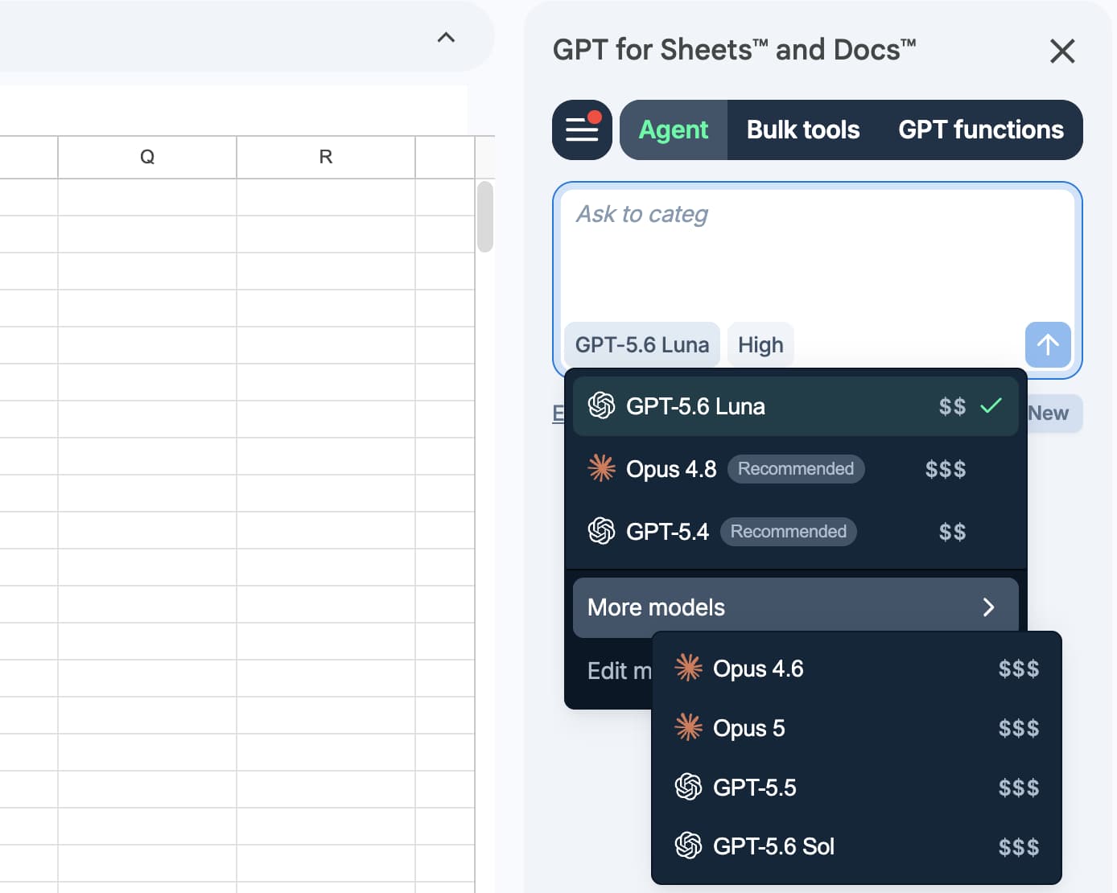
Task: Select Opus 5 from the submenu
Action: (x=856, y=728)
